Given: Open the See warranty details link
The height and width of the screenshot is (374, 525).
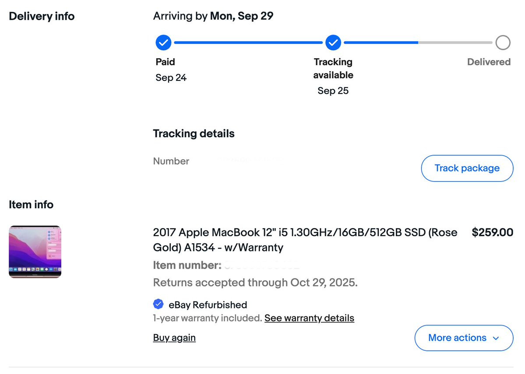Looking at the screenshot, I should point(310,318).
